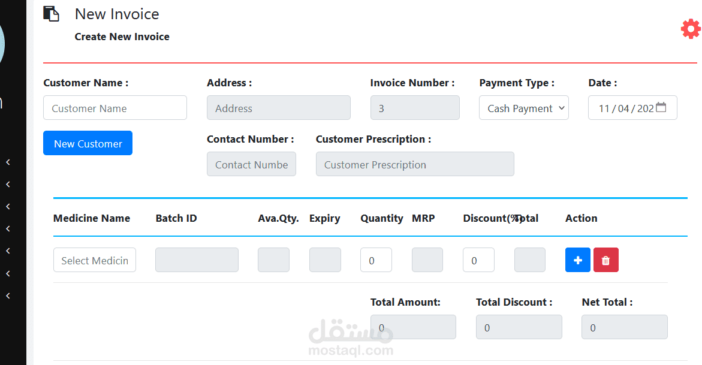Click the Total Discount field
The image size is (702, 365).
(519, 327)
